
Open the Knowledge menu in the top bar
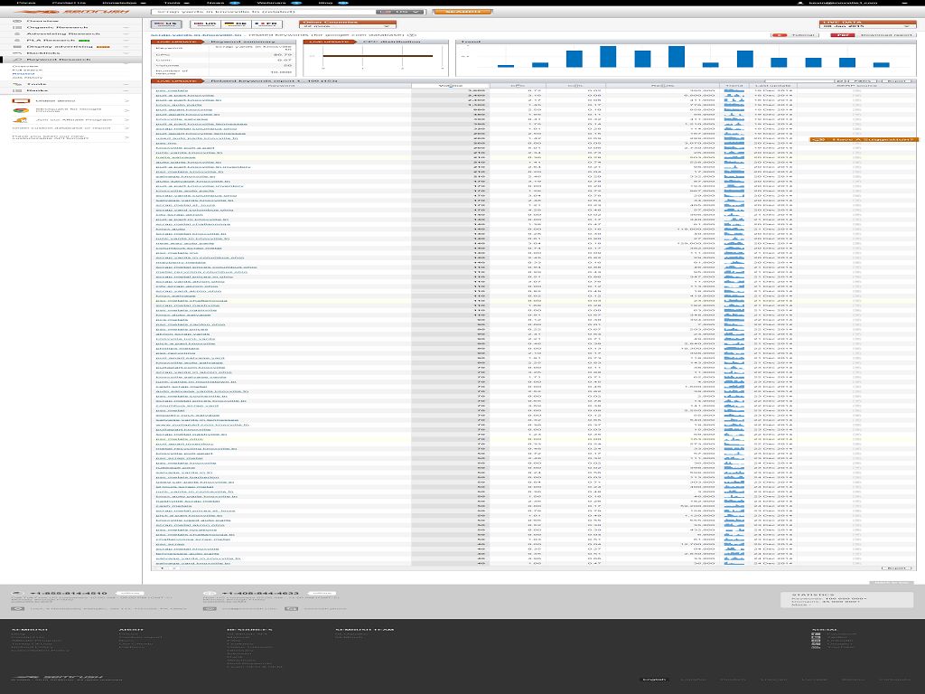[x=125, y=3]
